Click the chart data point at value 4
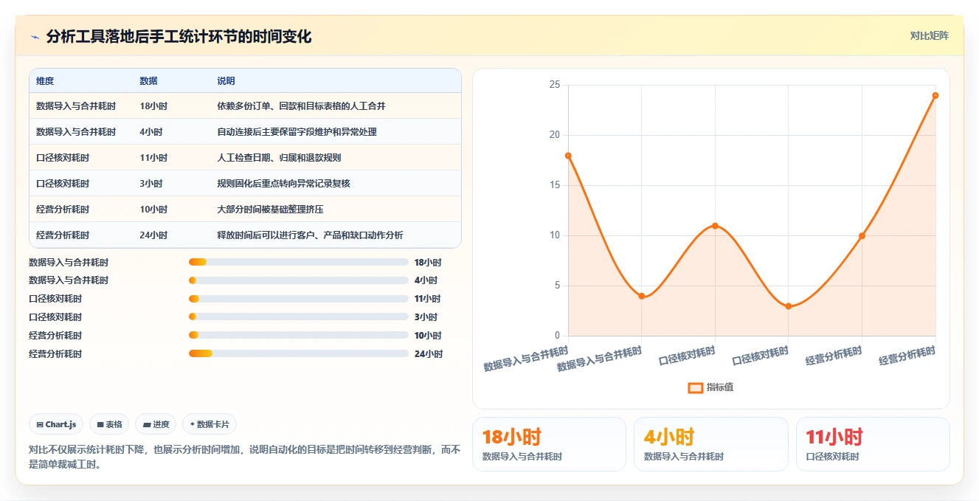Screen dimensions: 979x501 tap(642, 296)
